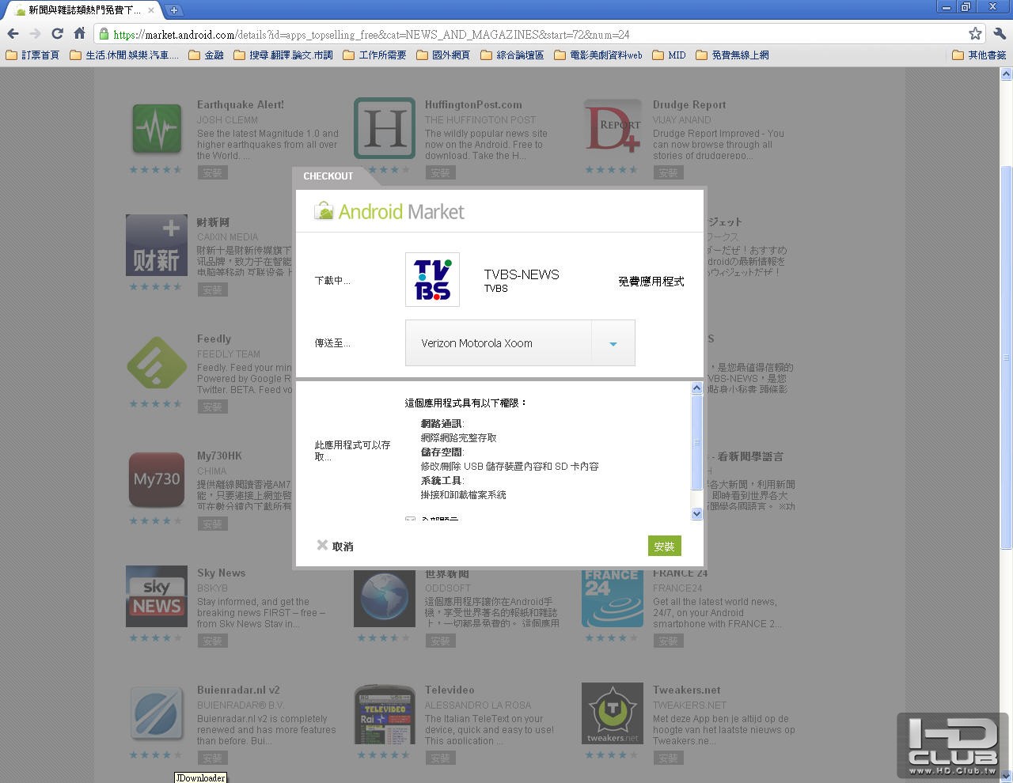Open the Televideo app icon

point(385,713)
